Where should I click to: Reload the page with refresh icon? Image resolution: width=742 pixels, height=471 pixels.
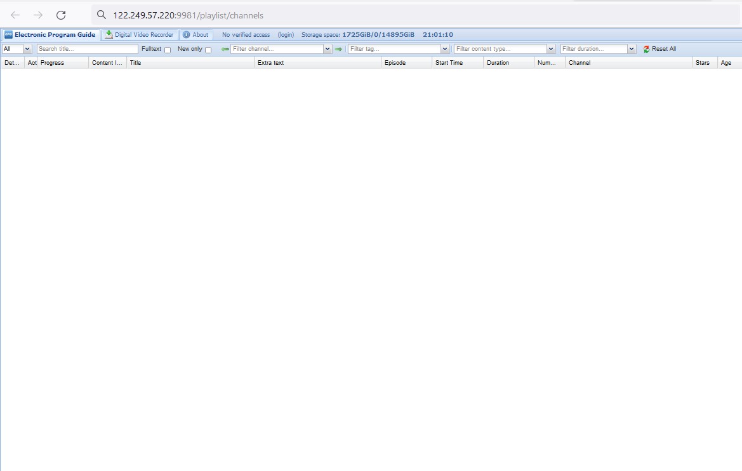click(60, 15)
